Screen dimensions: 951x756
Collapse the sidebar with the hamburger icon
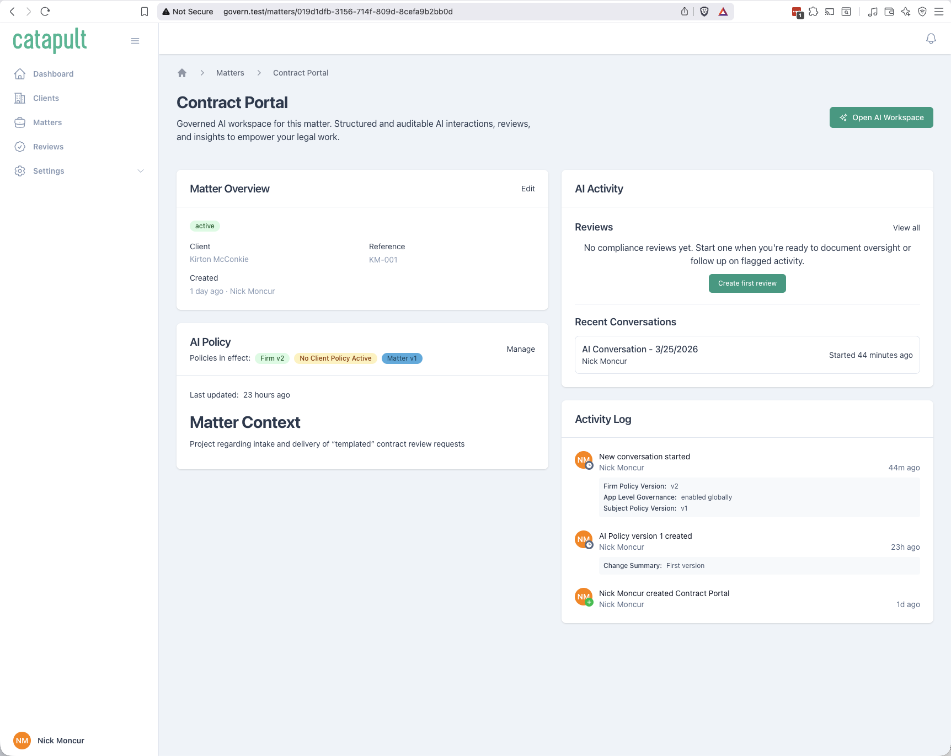(135, 40)
